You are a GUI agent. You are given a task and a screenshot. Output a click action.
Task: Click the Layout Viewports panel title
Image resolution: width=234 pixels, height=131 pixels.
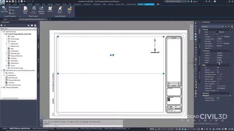(x=10, y=16)
